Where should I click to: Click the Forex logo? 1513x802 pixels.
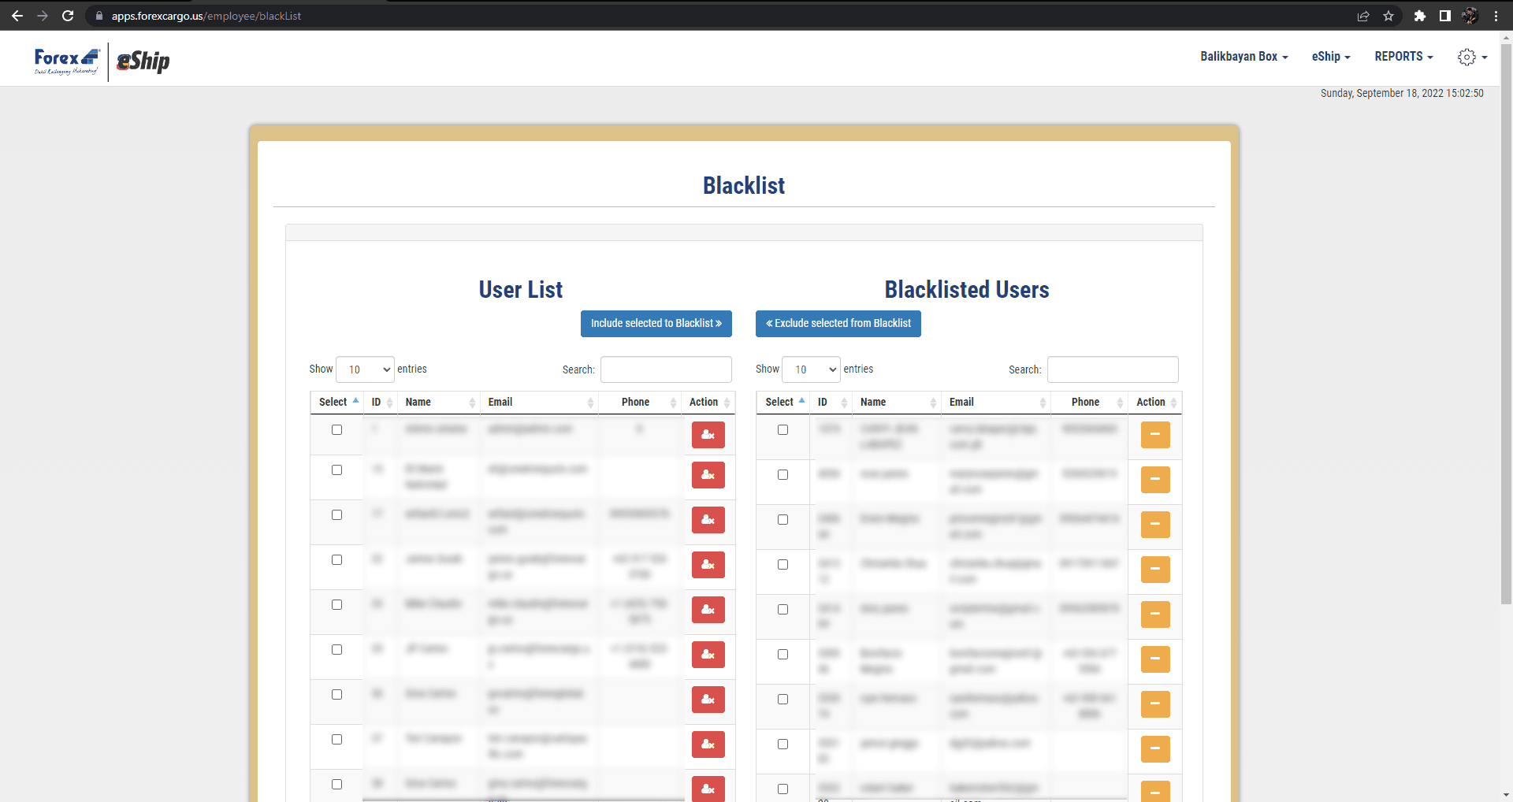[67, 61]
